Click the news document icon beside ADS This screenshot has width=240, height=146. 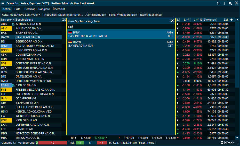coord(13,24)
